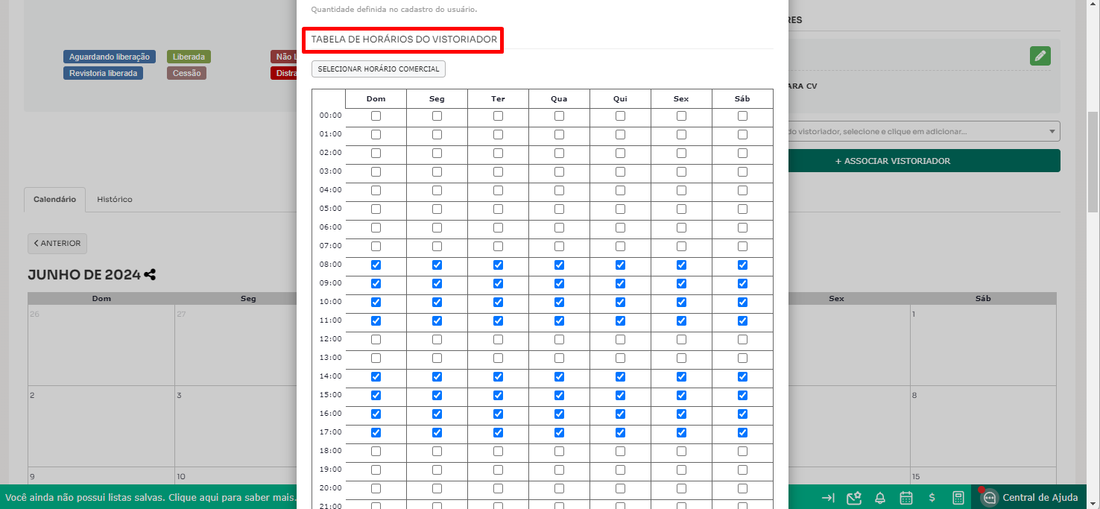Click the Central de Ajuda chat bubble icon
The height and width of the screenshot is (509, 1100).
pos(989,498)
